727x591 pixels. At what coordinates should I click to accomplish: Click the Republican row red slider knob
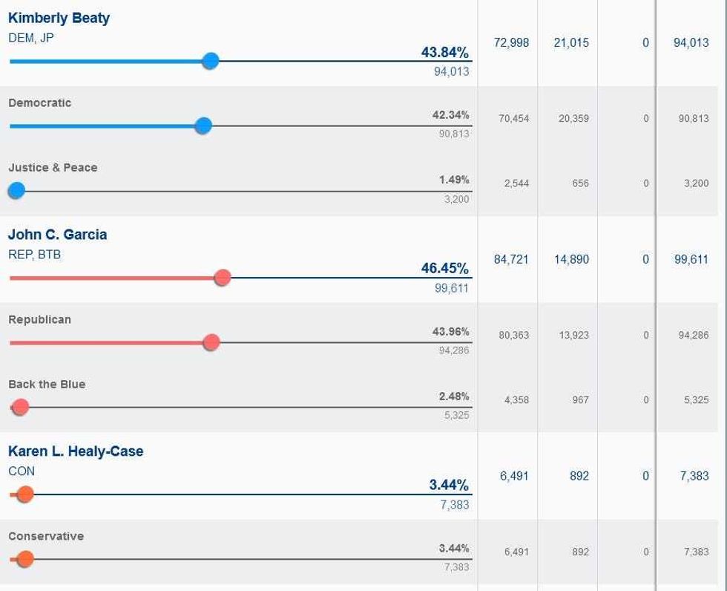[211, 342]
